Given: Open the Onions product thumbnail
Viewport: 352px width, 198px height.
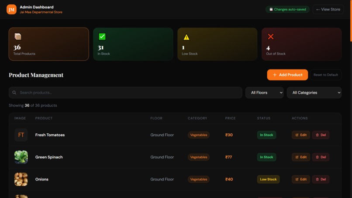Looking at the screenshot, I should (21, 179).
